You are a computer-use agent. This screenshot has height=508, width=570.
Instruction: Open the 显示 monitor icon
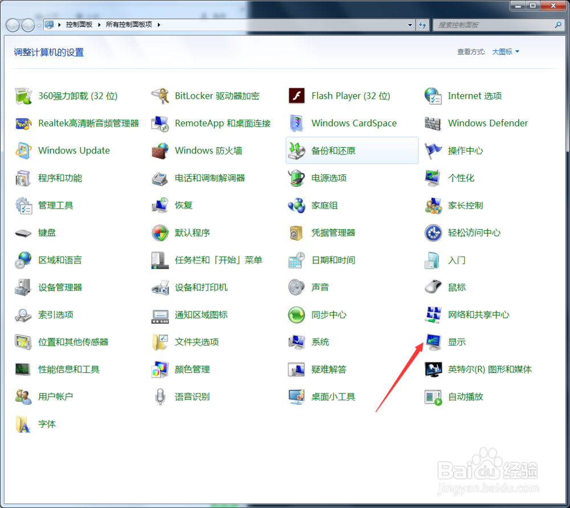[433, 342]
